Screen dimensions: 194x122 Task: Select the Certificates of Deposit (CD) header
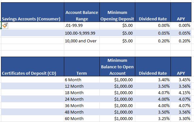(33, 66)
